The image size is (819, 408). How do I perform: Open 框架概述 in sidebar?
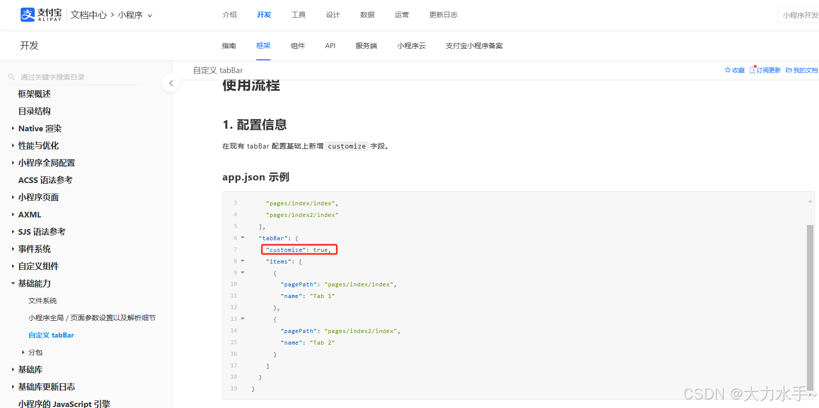(34, 94)
